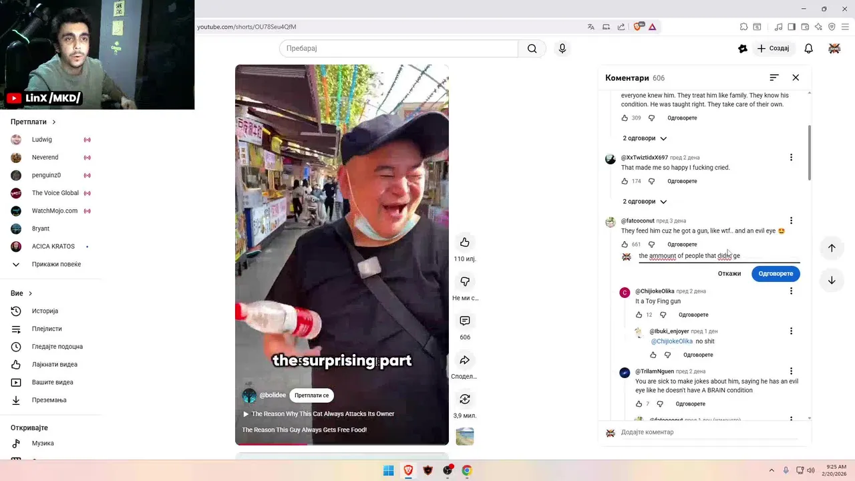Click the music note playlist icon in toolbar

point(778,27)
